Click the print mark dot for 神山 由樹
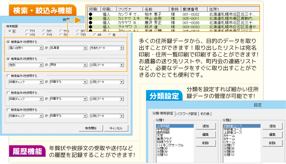The image size is (286, 164). 91,18
